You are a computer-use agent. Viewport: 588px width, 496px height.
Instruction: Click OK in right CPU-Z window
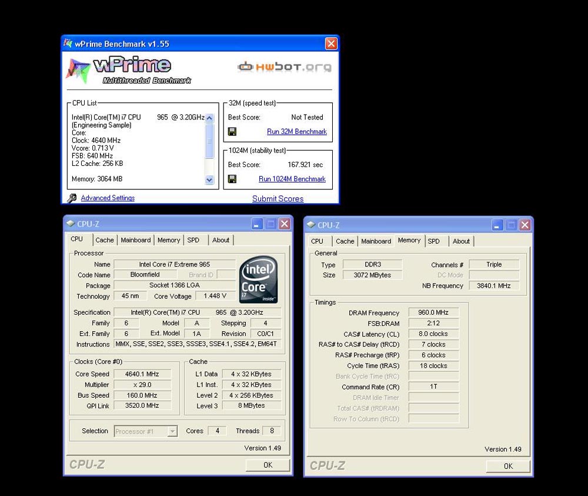(x=508, y=466)
